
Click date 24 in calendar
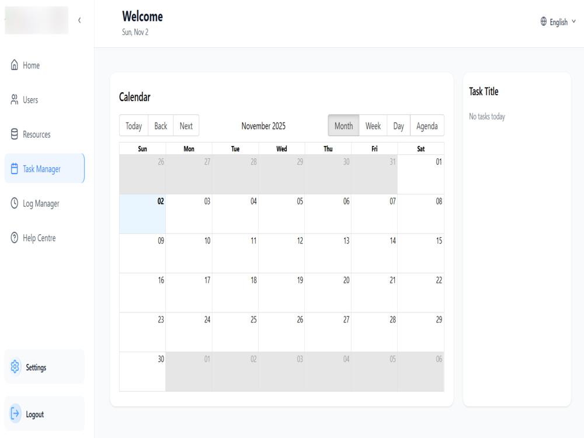tap(207, 319)
